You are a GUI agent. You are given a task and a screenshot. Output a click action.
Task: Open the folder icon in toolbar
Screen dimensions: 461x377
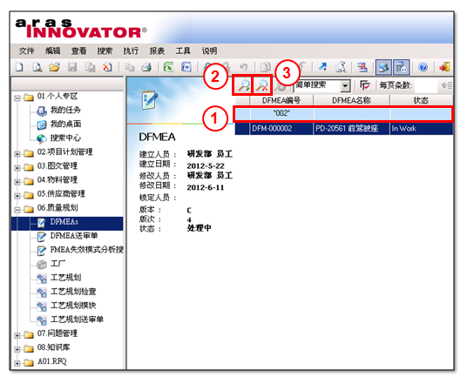pyautogui.click(x=54, y=67)
